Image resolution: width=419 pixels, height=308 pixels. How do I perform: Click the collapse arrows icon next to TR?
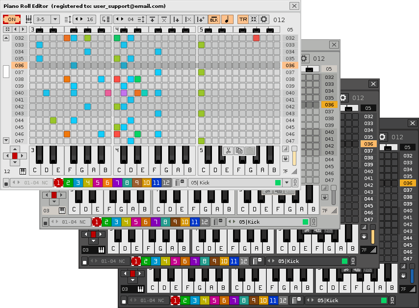pyautogui.click(x=254, y=20)
